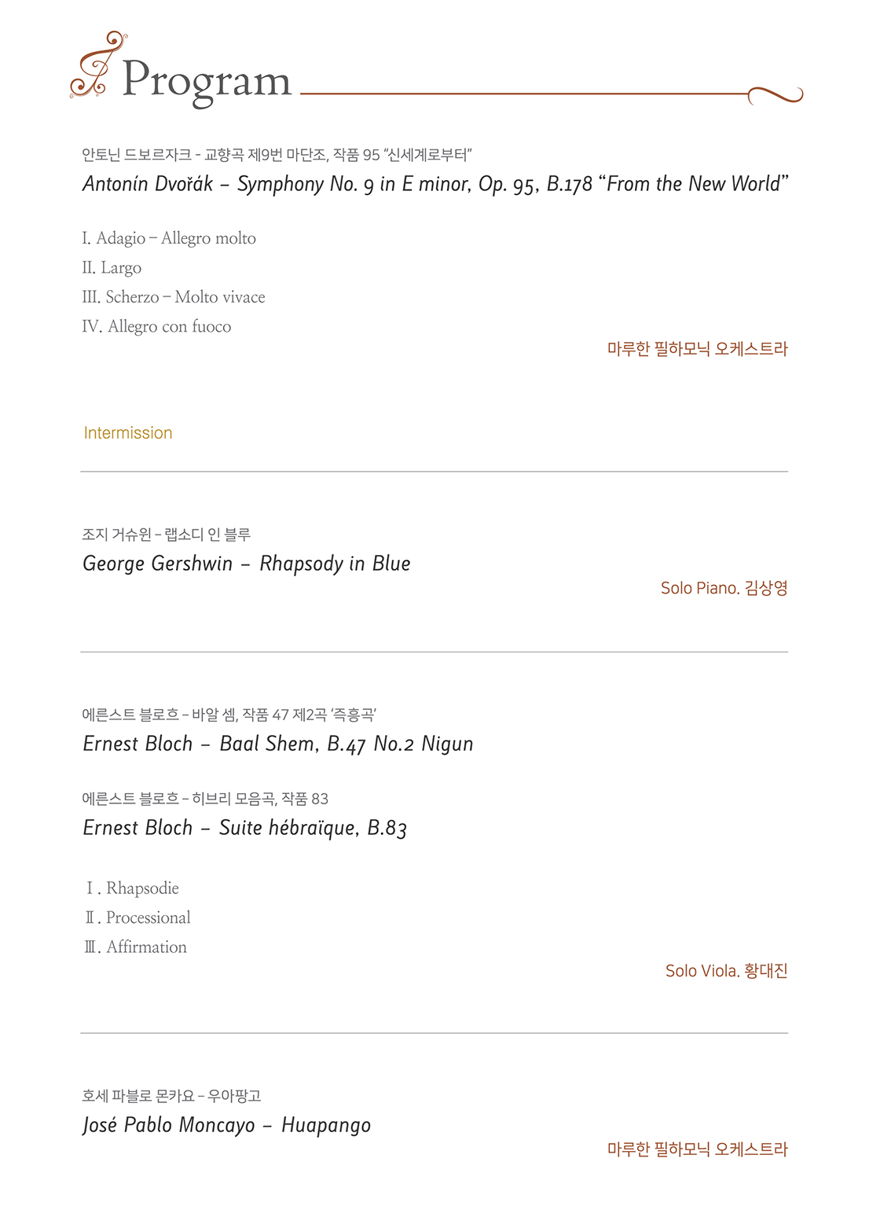Viewport: 880px width, 1228px height.
Task: Click the George Gershwin Rhapsody in Blue title
Action: click(x=247, y=564)
